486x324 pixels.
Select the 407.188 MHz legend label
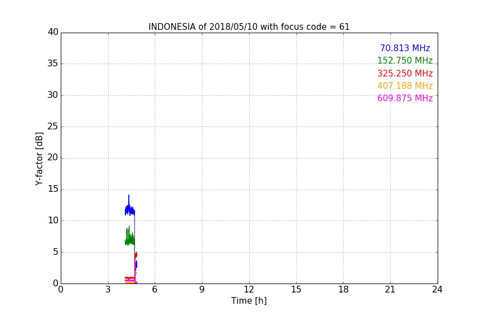405,86
